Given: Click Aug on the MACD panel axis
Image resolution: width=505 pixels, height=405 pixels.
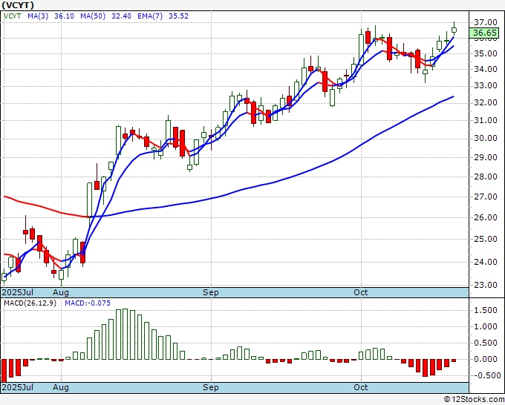Looking at the screenshot, I should point(61,387).
